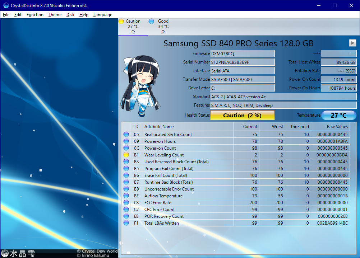360x258 pixels.
Task: Click status orb for Power-on Hours row
Action: [126, 141]
